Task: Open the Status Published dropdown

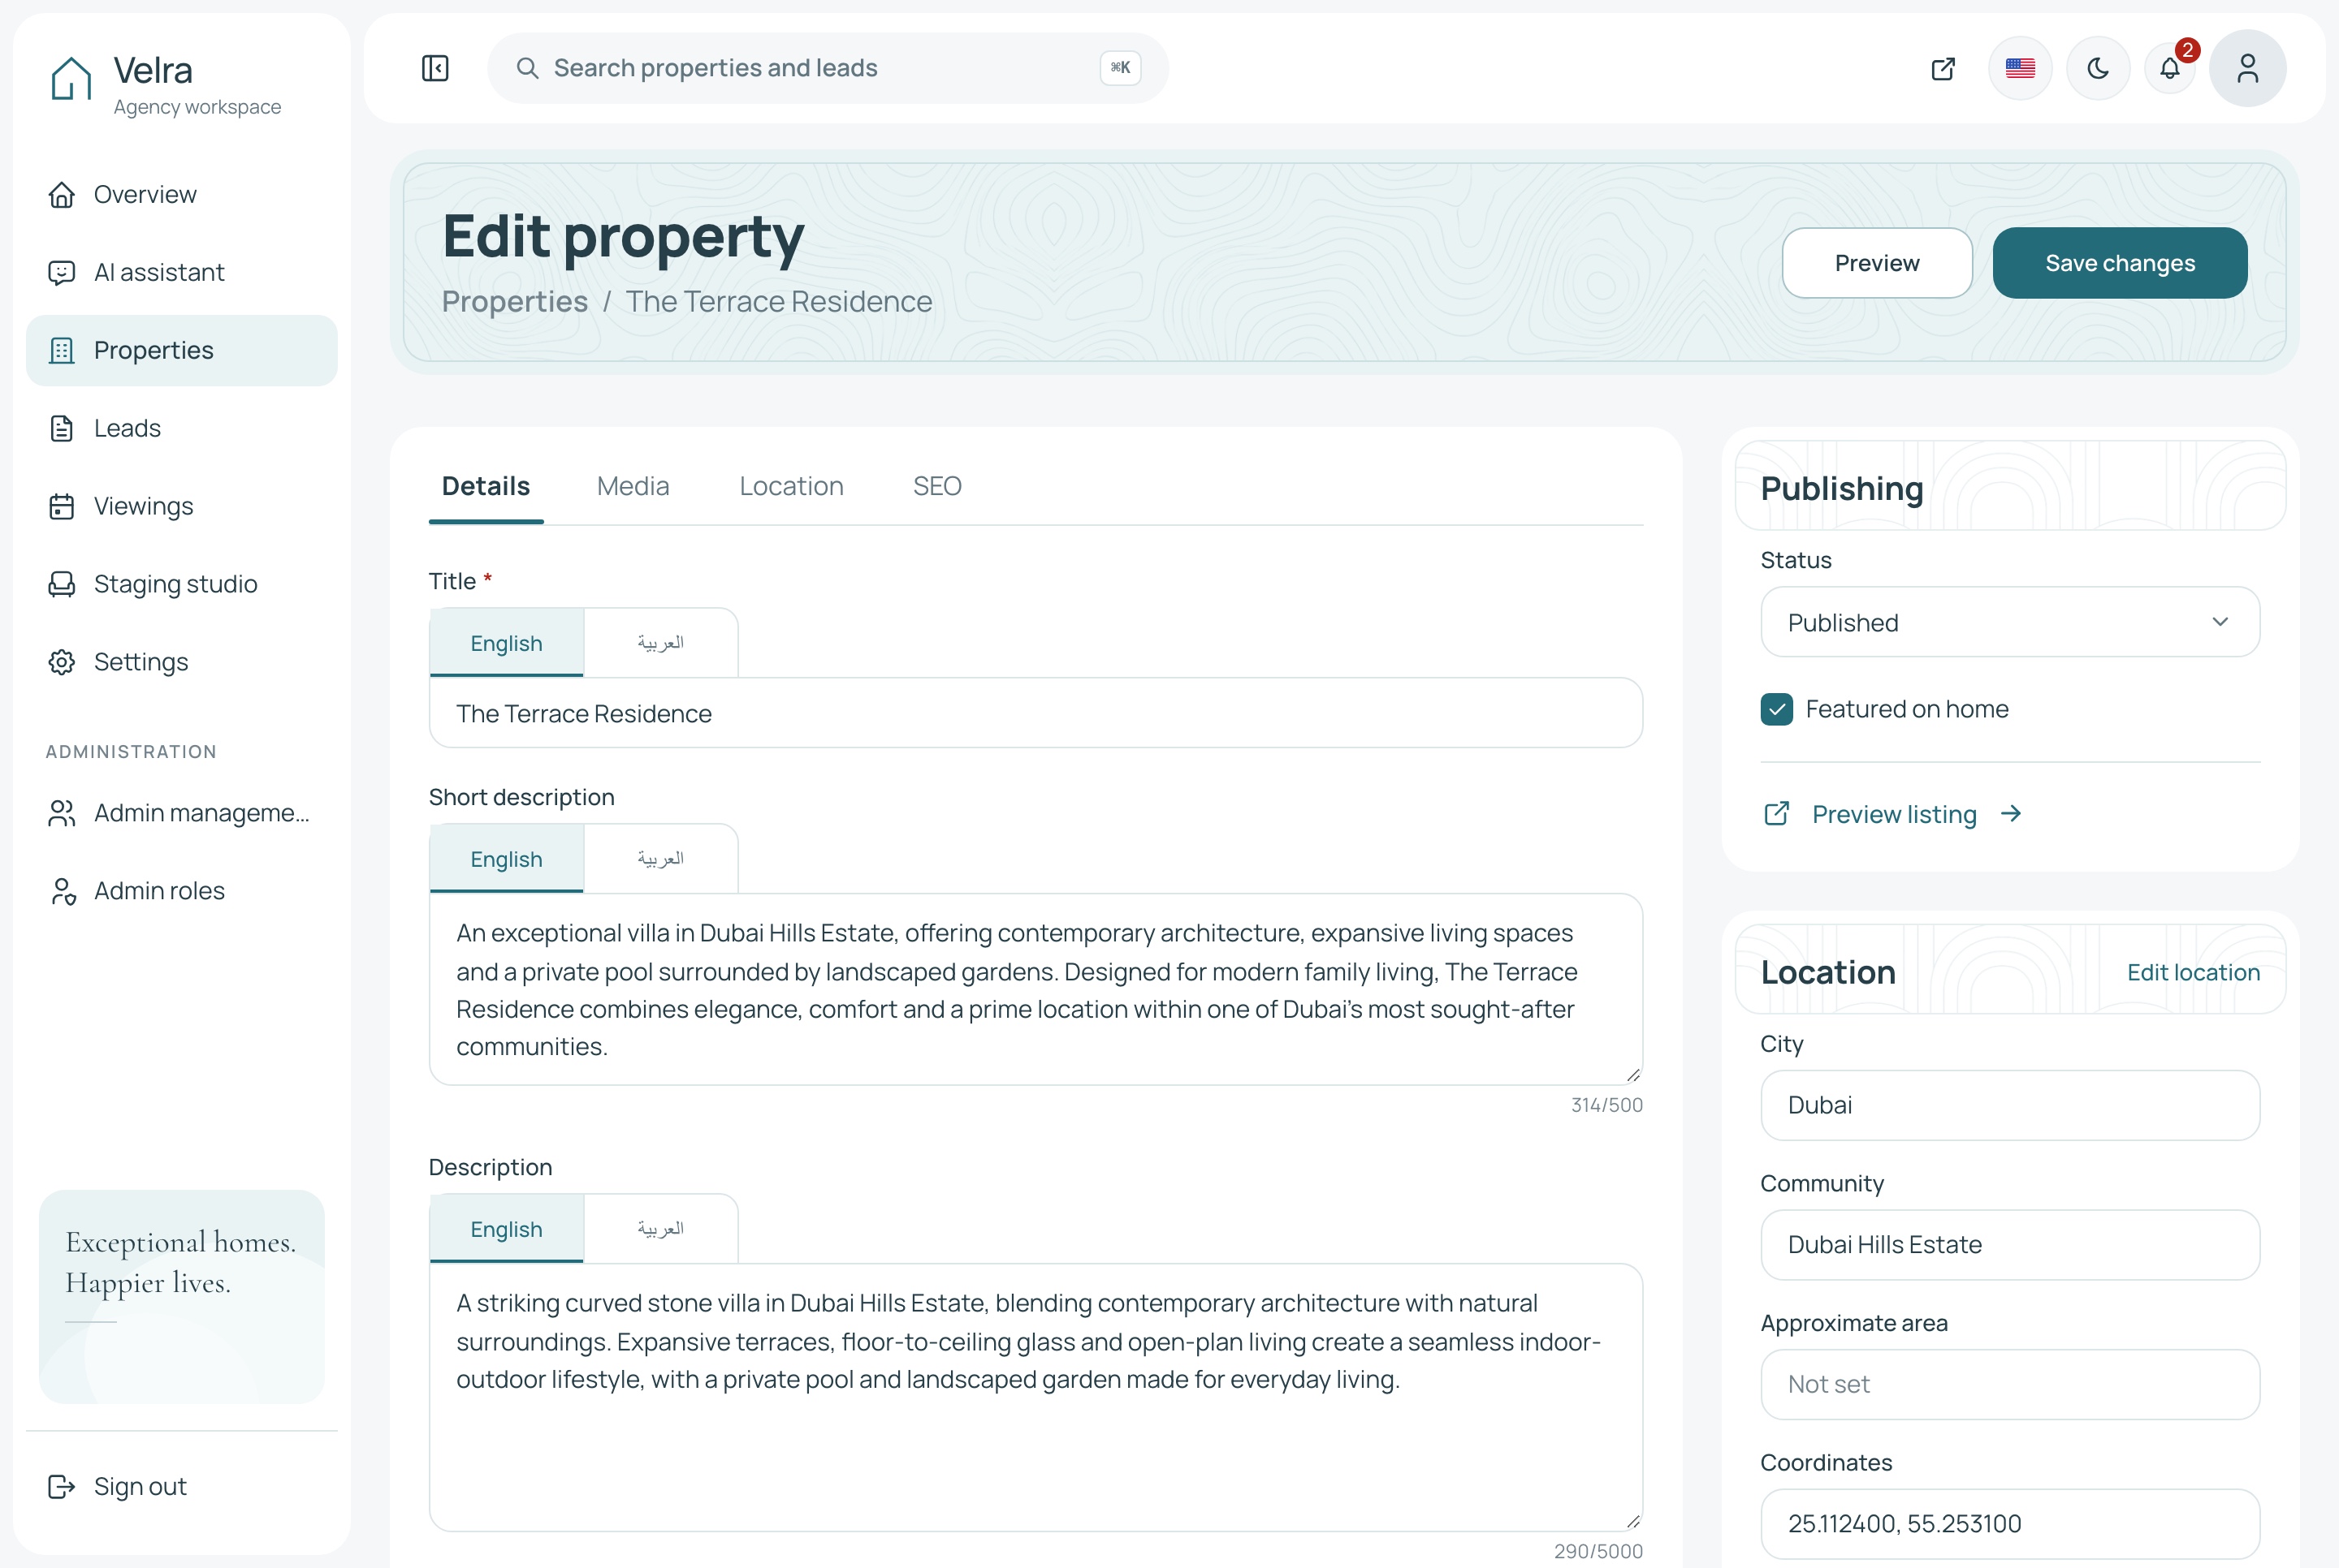Action: [2010, 622]
